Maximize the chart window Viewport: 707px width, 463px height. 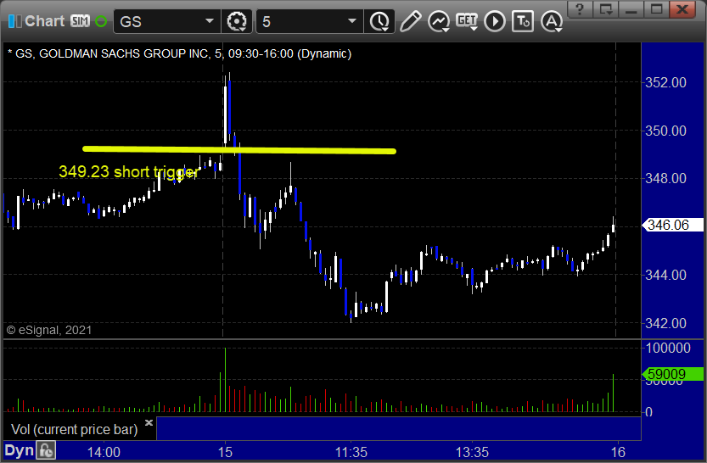pyautogui.click(x=657, y=9)
